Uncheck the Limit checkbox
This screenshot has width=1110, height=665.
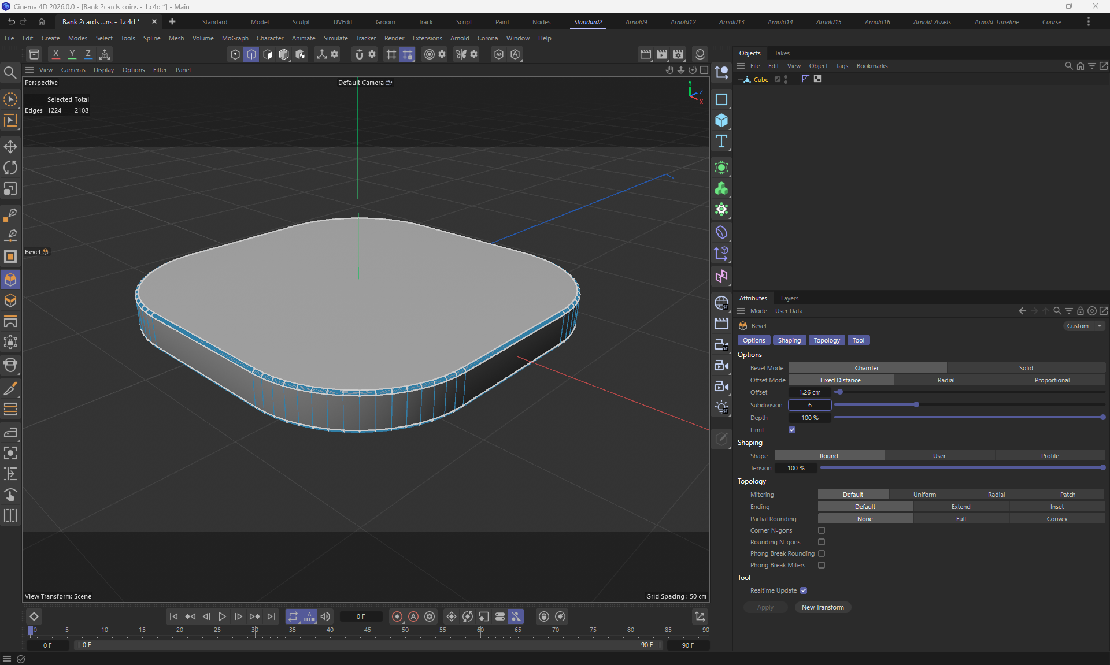(792, 430)
